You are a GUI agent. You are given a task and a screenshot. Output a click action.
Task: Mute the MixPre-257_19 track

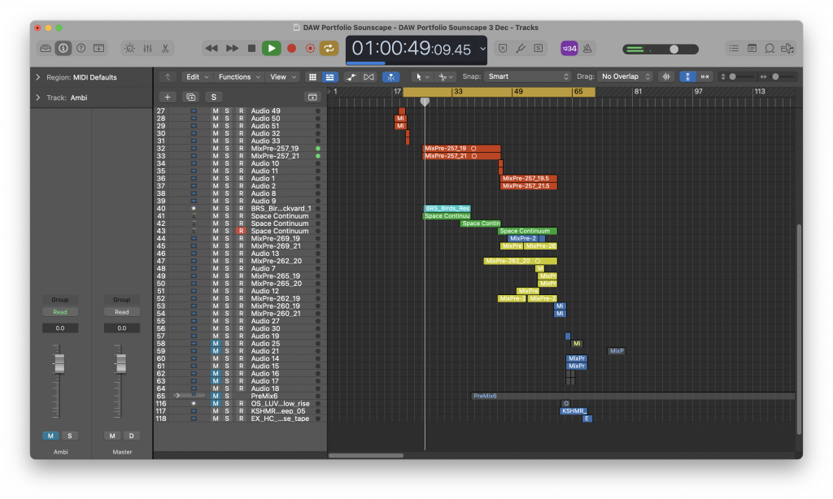coord(215,149)
